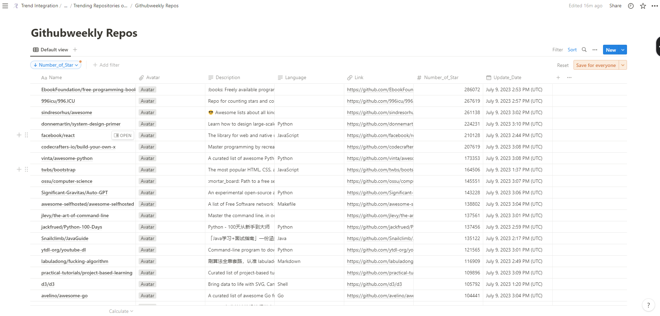Viewport: 660px width, 316px height.
Task: Open the updates clock icon
Action: click(x=631, y=6)
